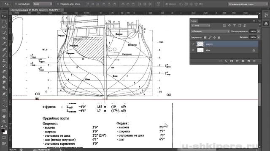The height and width of the screenshot is (151, 270).
Task: Click the корпус layer thumbnail
Action: pyautogui.click(x=200, y=44)
